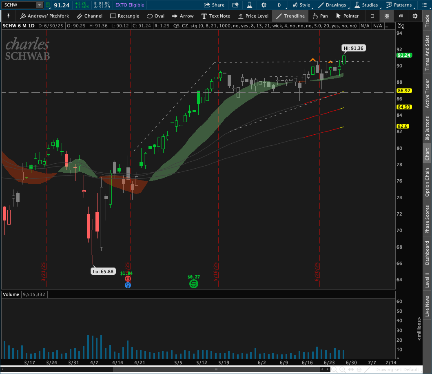Open the Style menu
Screen dimensions: 432x374
click(301, 5)
